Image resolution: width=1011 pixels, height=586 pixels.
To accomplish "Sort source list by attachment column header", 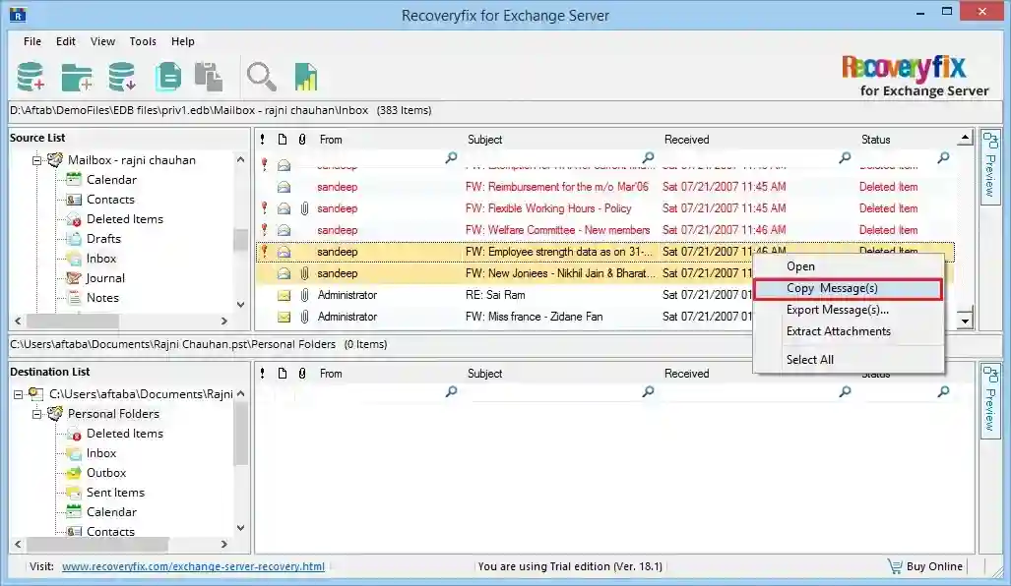I will [302, 139].
